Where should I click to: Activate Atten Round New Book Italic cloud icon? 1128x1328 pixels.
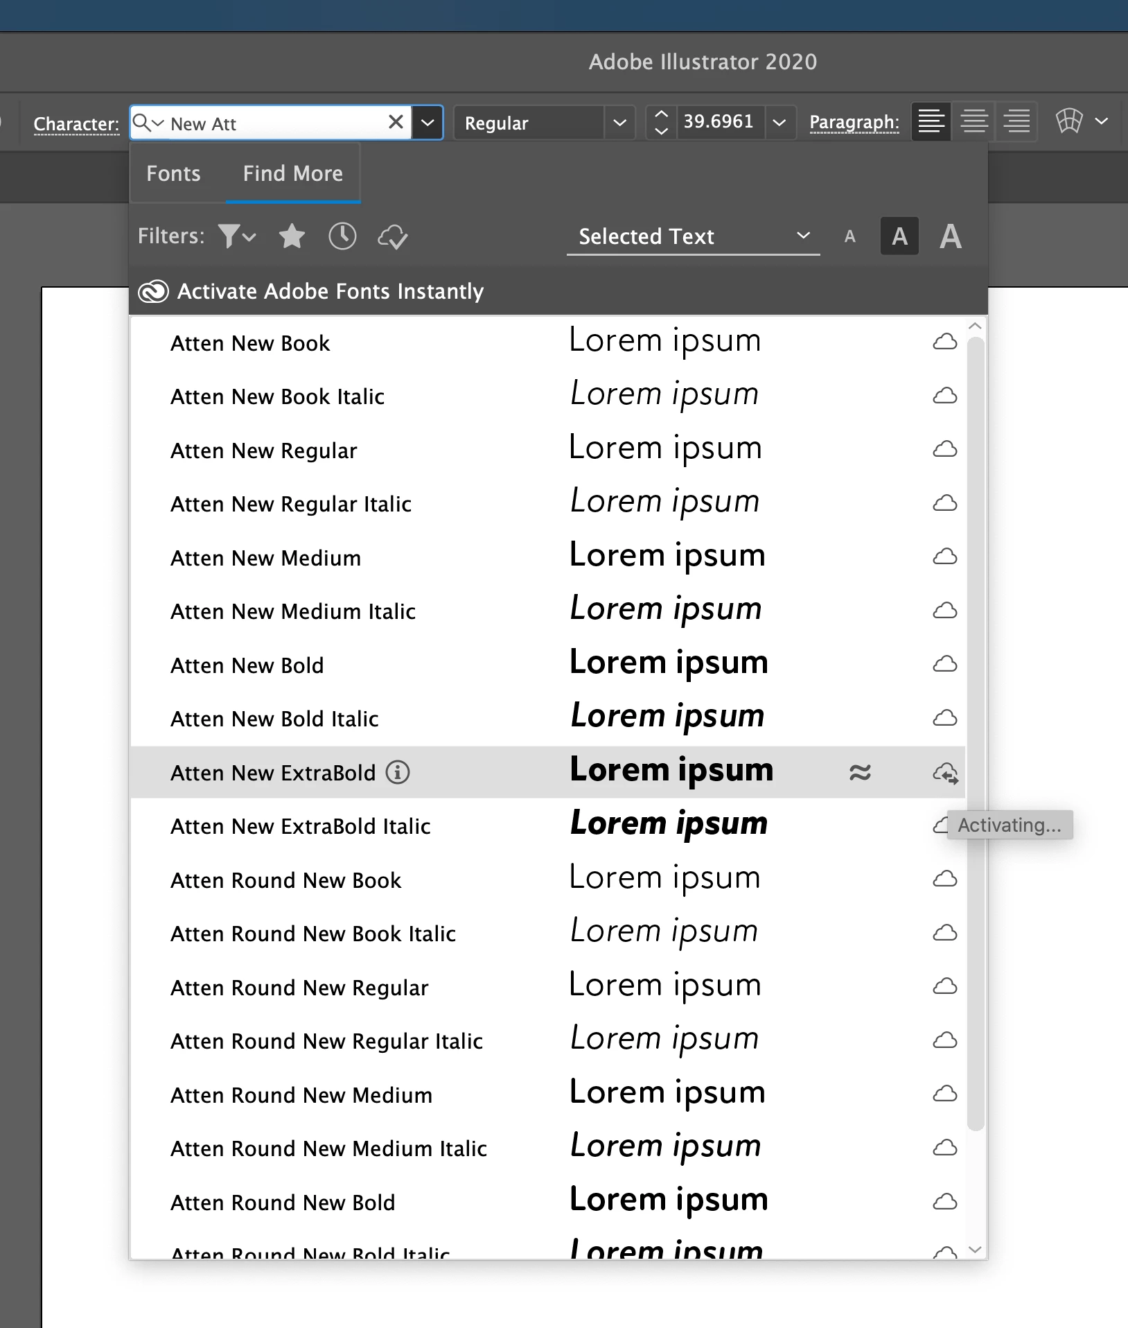[945, 933]
